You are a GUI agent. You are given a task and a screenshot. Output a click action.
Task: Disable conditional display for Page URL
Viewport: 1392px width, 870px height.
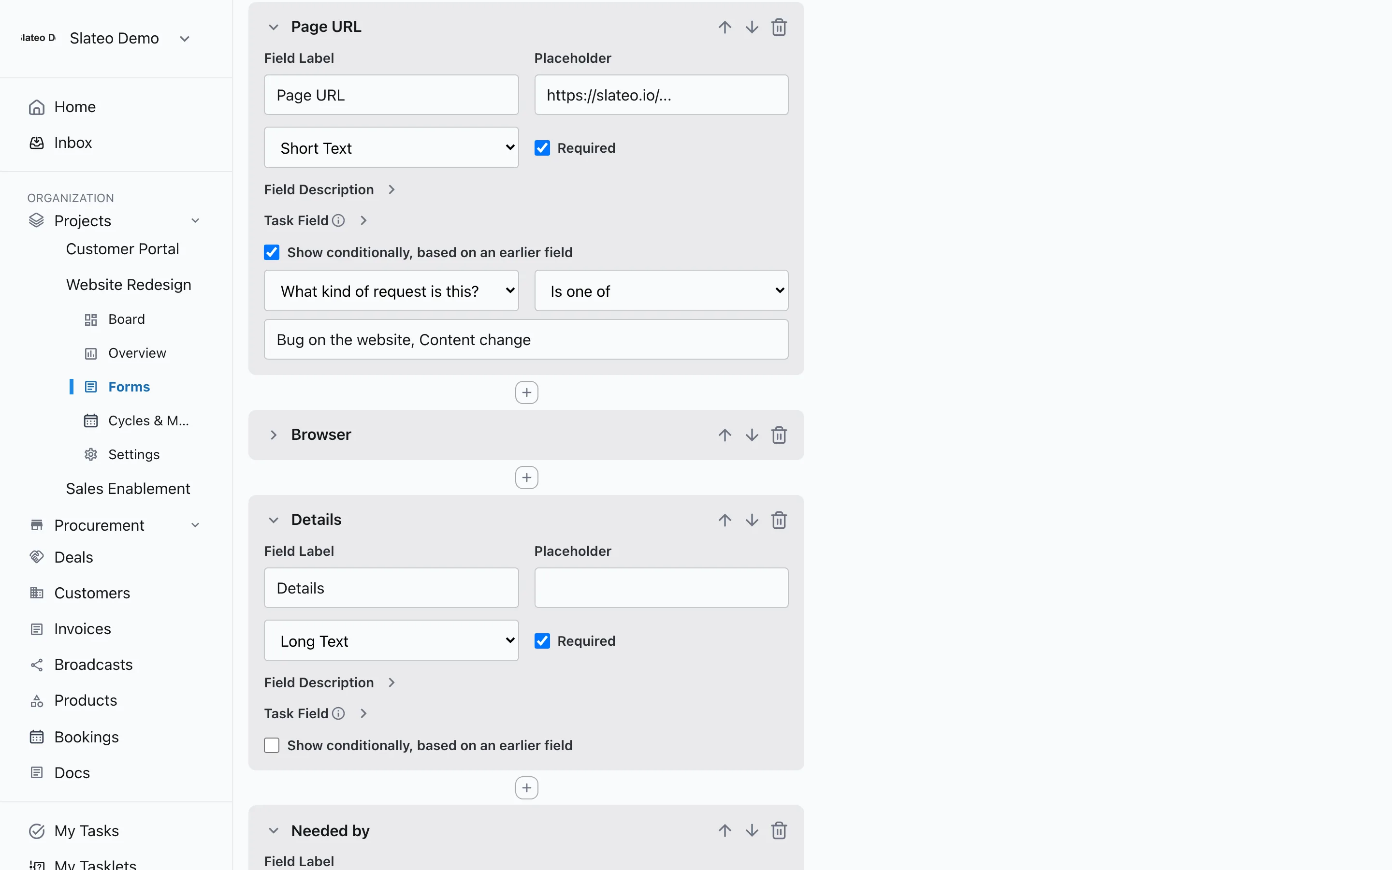pos(272,252)
